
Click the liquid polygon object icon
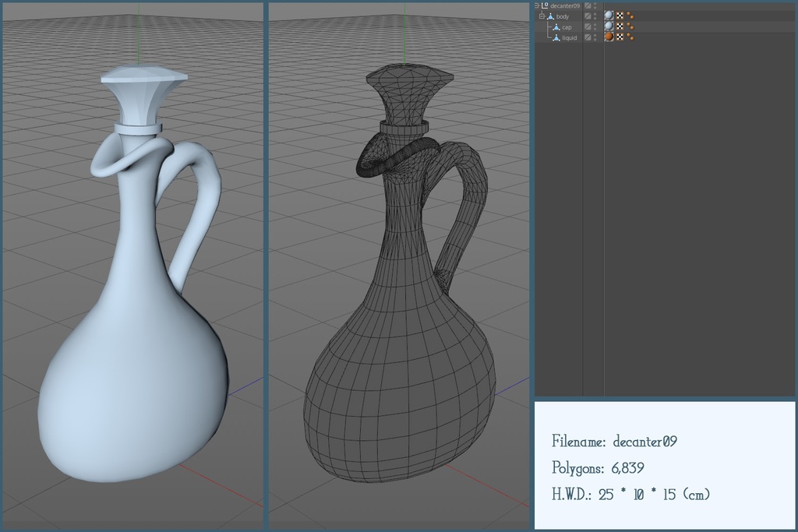(556, 37)
